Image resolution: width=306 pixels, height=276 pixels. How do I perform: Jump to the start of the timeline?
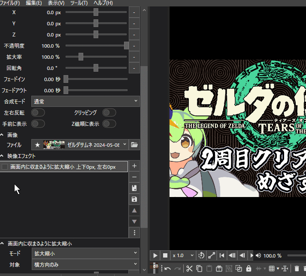pyautogui.click(x=222, y=255)
